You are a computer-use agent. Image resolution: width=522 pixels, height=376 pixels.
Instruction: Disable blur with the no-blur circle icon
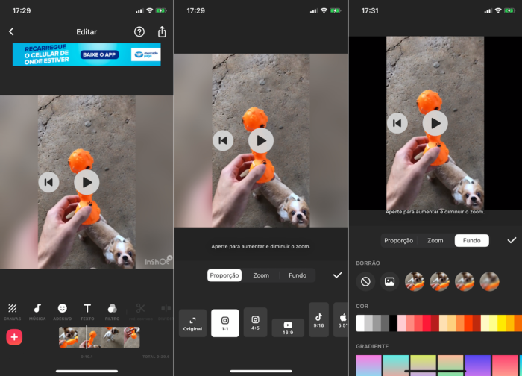pos(365,281)
